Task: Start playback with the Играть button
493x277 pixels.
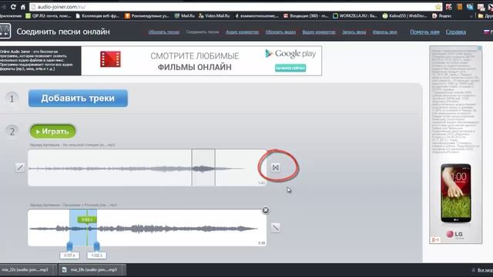Action: (53, 132)
